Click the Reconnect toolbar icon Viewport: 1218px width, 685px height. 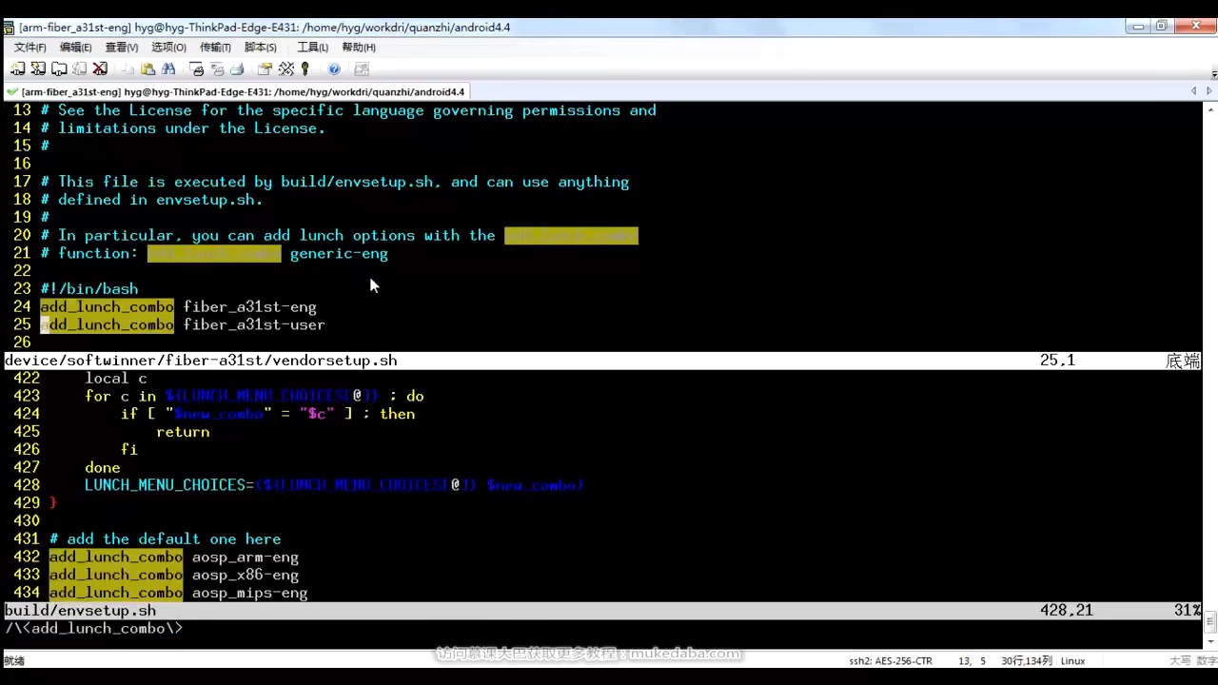80,68
